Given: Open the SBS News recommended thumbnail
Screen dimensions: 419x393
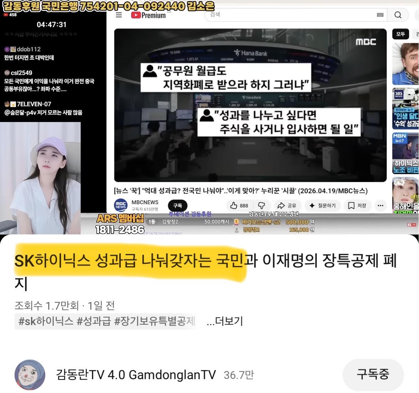Looking at the screenshot, I should [x=405, y=108].
